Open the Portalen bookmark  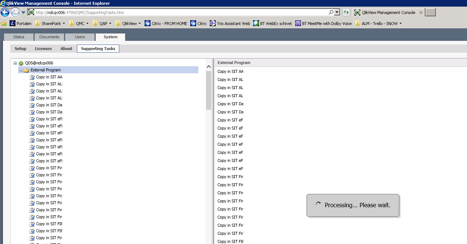point(21,24)
